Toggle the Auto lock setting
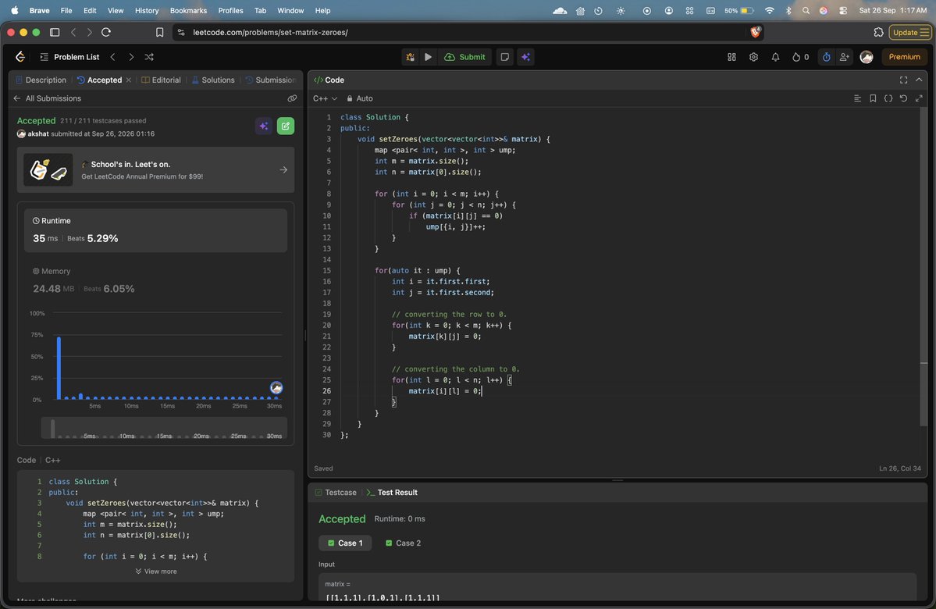Image resolution: width=936 pixels, height=609 pixels. pyautogui.click(x=360, y=98)
